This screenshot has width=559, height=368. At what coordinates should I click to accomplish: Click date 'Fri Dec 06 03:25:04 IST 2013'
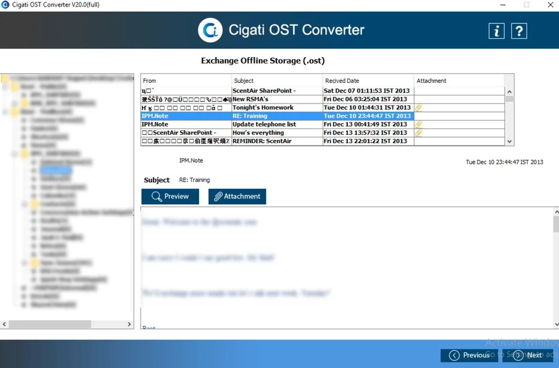[x=365, y=99]
